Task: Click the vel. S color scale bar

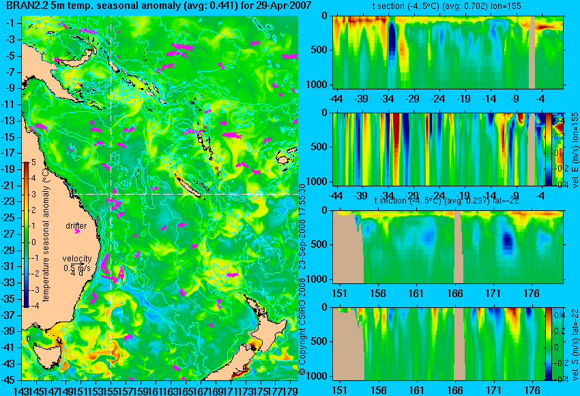Action: point(548,343)
